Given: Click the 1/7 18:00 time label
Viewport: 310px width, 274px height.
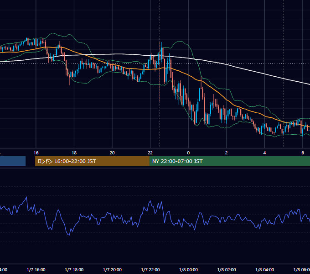Looking at the screenshot, I should [74, 269].
